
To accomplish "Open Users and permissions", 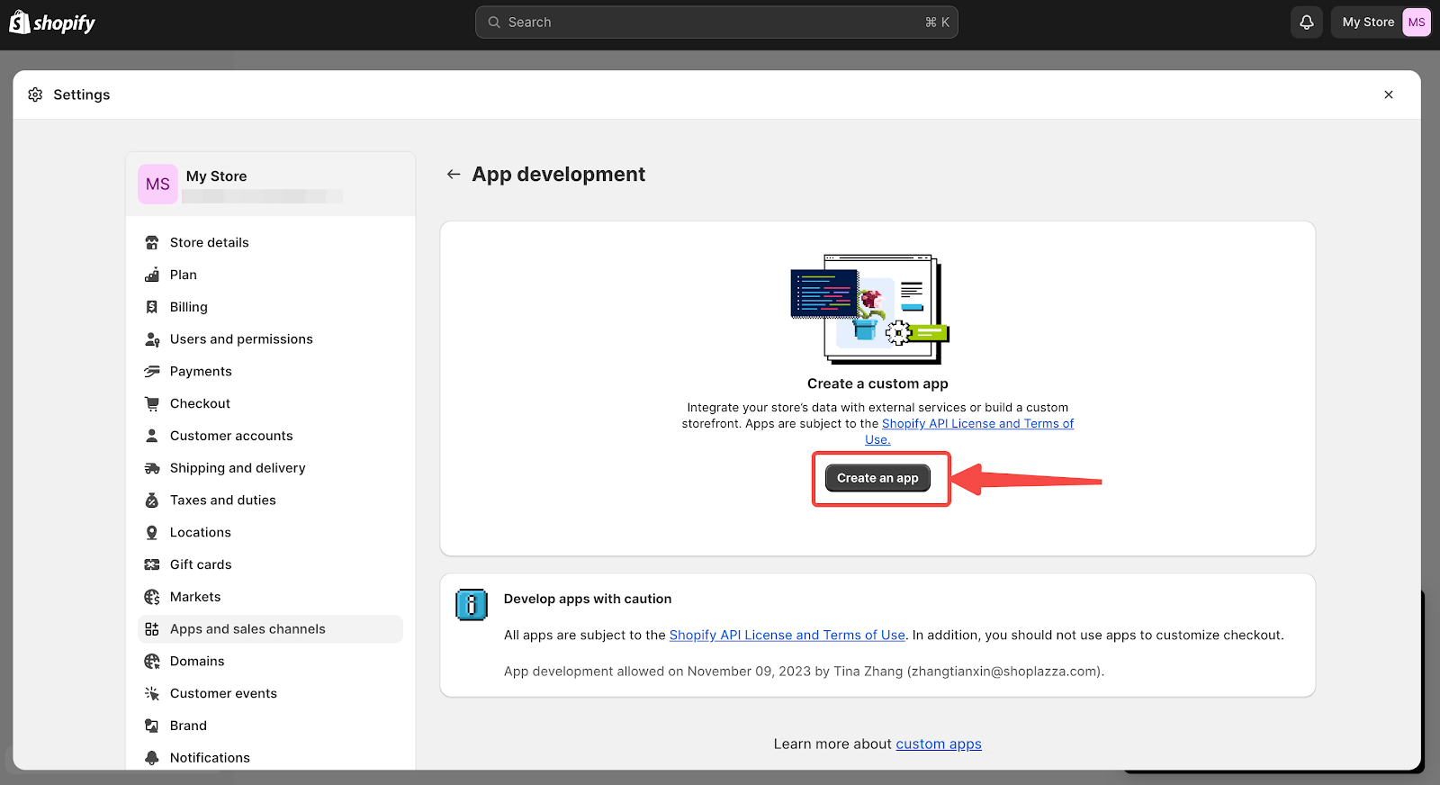I will tap(270, 339).
